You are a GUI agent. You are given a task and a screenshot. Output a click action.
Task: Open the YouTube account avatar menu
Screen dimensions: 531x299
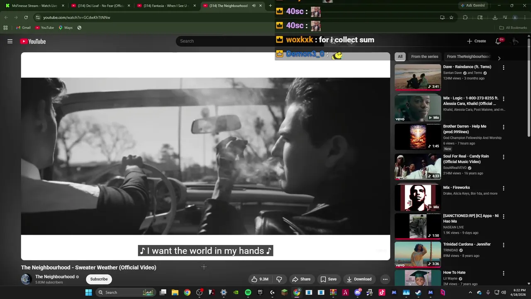515,41
